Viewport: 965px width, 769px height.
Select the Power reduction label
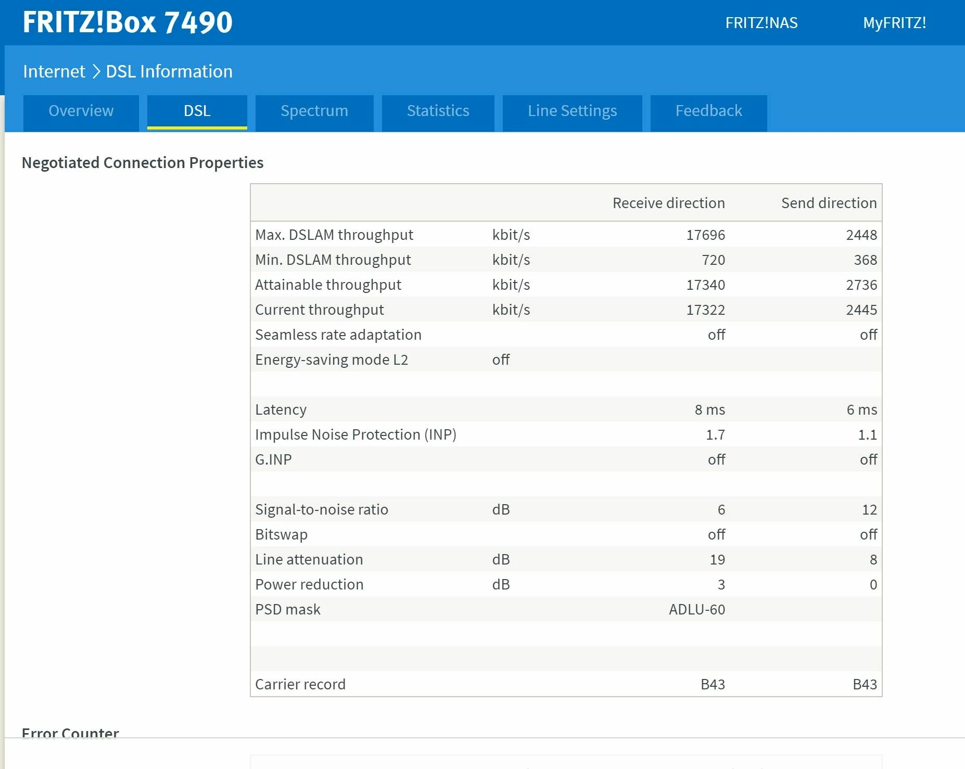pos(309,584)
